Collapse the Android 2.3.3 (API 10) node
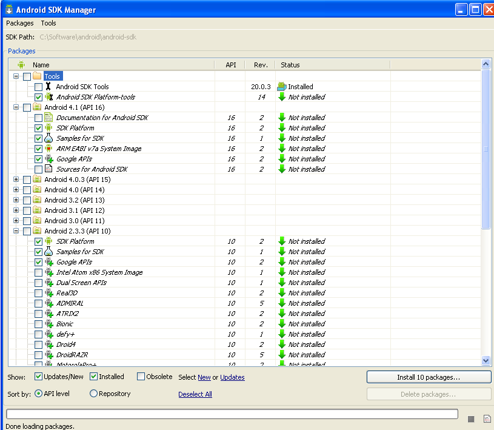The height and width of the screenshot is (430, 494). pos(16,230)
